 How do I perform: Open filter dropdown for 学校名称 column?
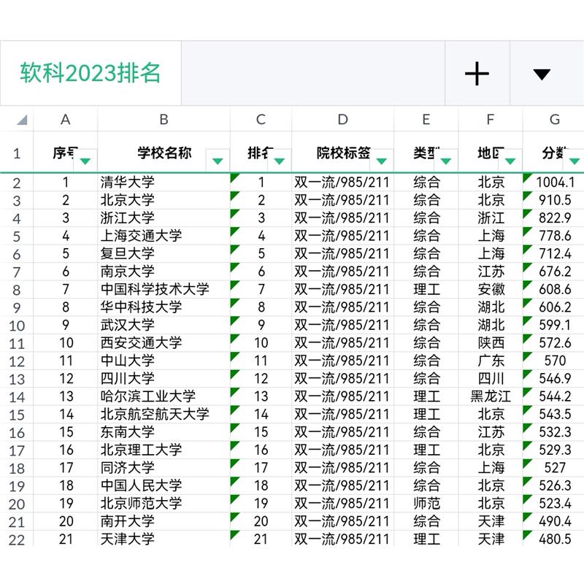click(x=218, y=161)
